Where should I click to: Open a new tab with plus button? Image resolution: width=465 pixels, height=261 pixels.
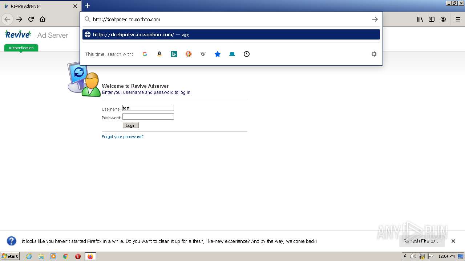coord(88,6)
